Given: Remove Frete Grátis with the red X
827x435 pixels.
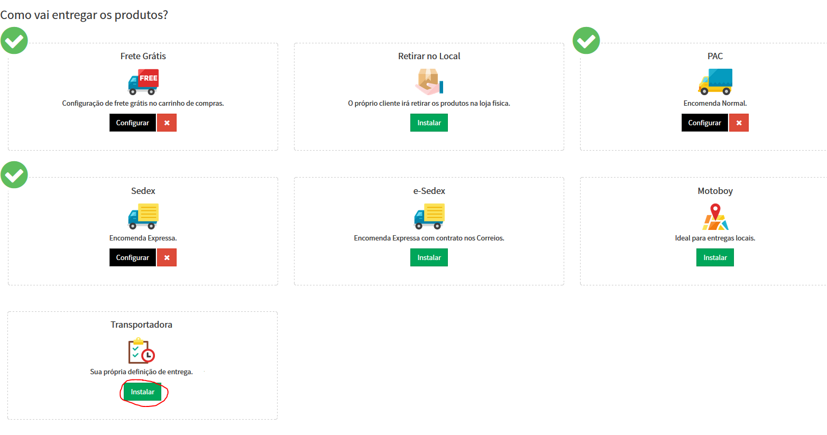Looking at the screenshot, I should point(167,123).
